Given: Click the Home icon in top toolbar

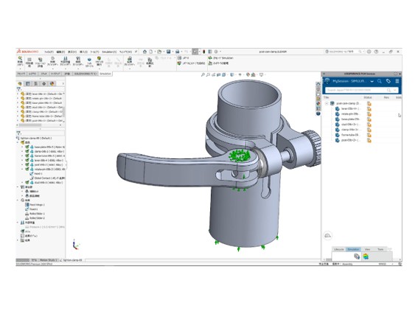Looking at the screenshot, I should [x=144, y=52].
